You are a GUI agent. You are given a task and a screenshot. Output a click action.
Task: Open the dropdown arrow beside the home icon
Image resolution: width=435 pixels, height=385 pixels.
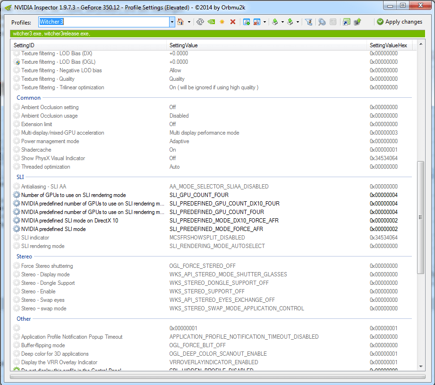[189, 22]
